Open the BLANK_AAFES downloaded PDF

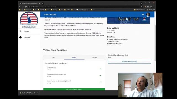point(27,93)
